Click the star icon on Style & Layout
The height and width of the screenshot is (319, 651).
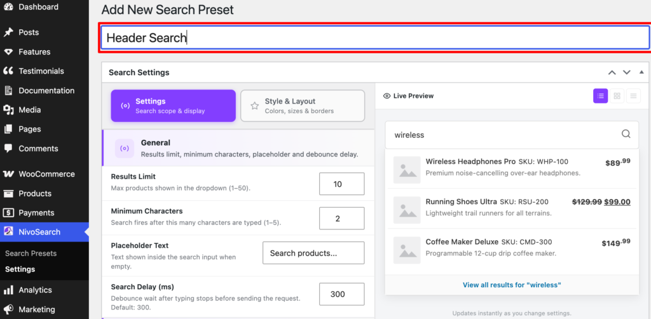click(x=254, y=105)
